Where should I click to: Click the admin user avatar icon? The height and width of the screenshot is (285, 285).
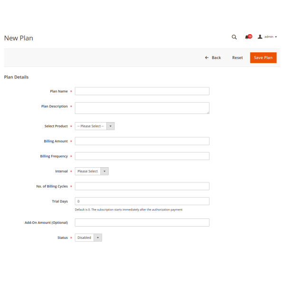(x=260, y=37)
